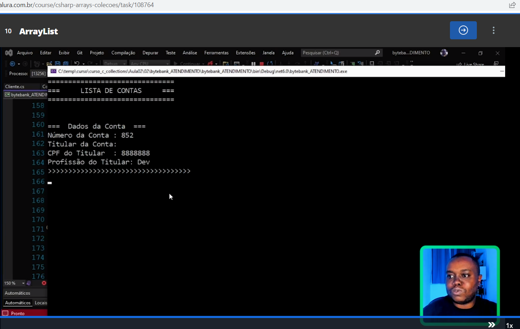Click the red stop debugging icon
This screenshot has width=520, height=329.
point(261,64)
